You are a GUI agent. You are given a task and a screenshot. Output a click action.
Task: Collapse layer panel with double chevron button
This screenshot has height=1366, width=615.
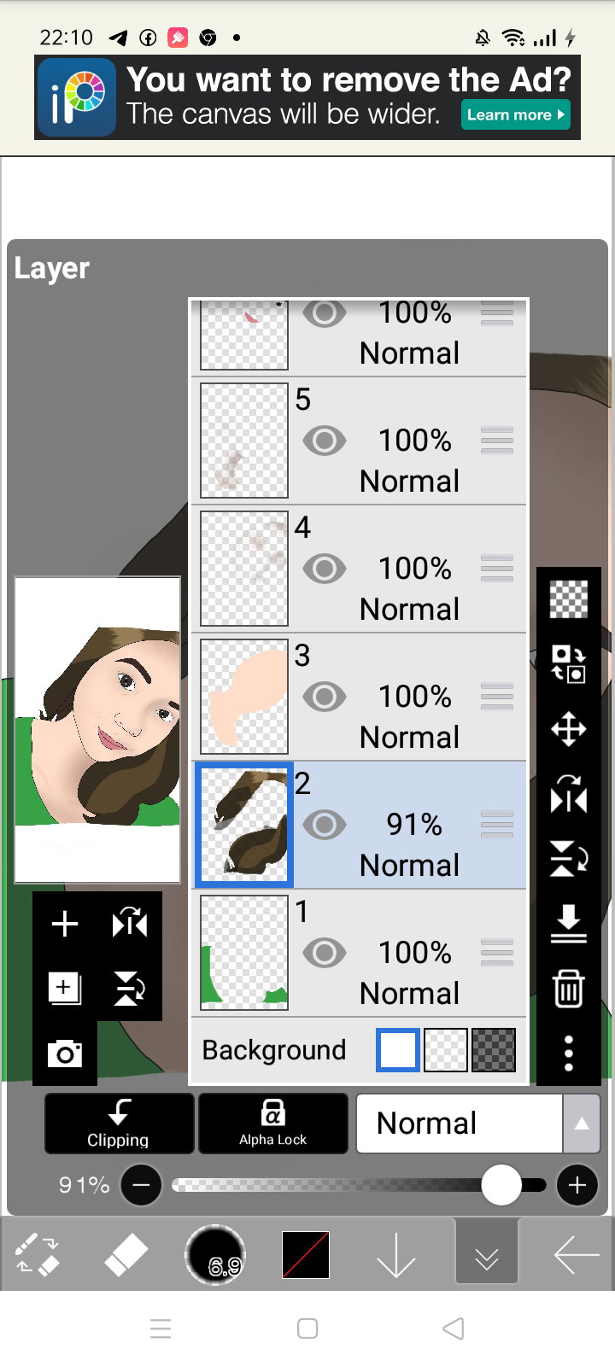click(x=487, y=1252)
